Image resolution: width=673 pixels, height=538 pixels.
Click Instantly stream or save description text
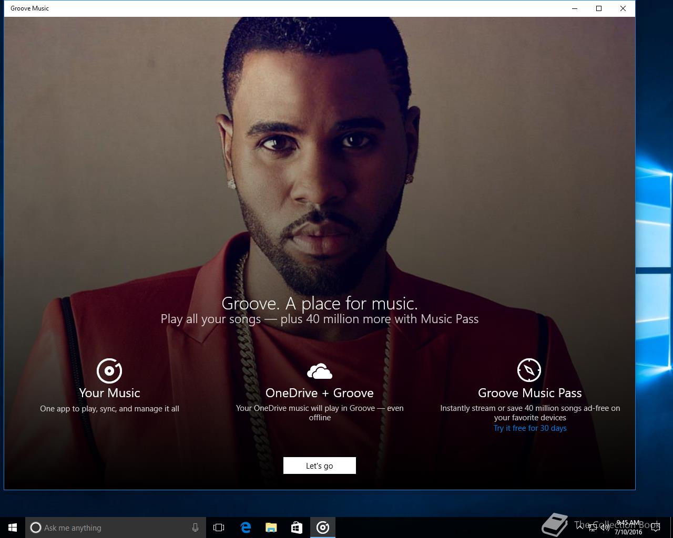[530, 413]
